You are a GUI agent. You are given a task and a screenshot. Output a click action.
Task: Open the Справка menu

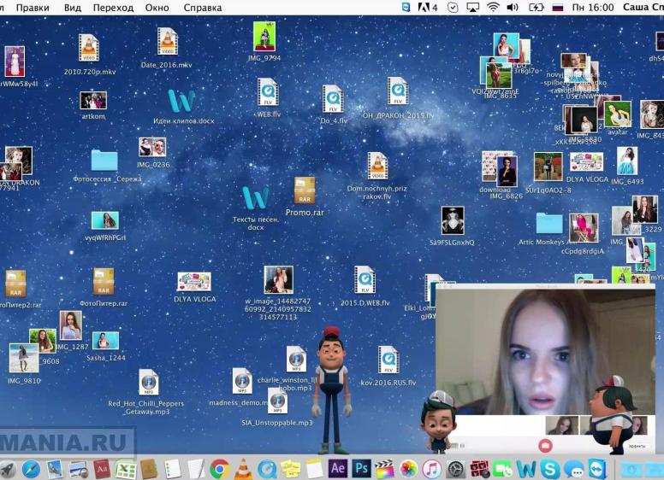(203, 7)
